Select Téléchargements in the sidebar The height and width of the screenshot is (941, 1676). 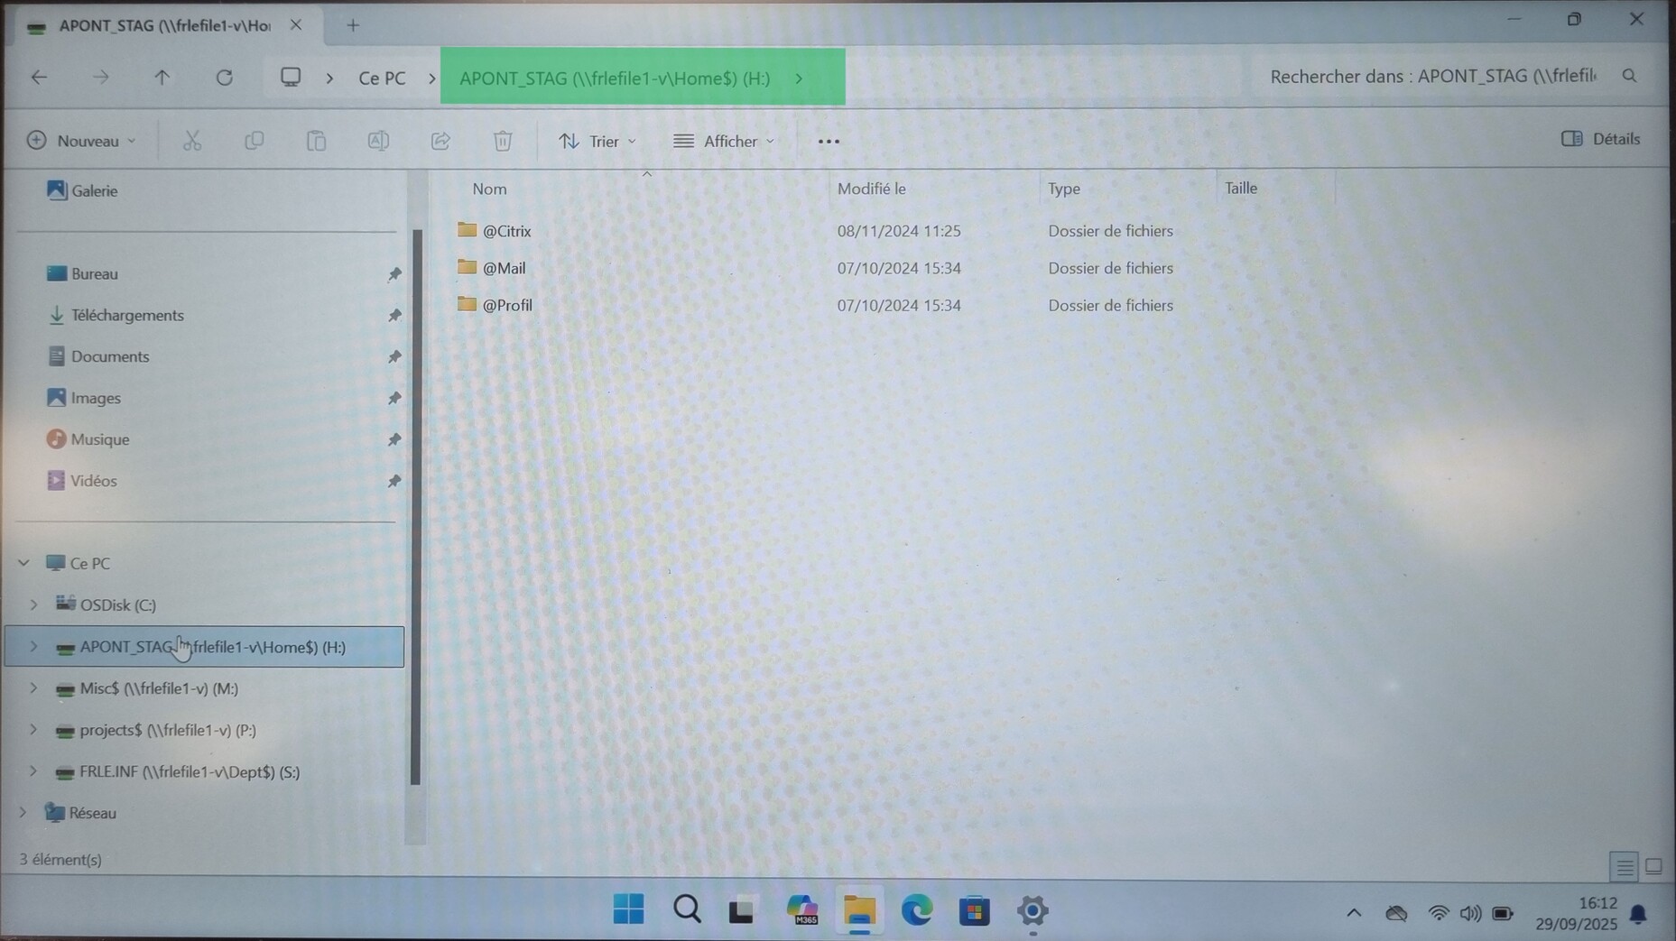[x=127, y=316]
